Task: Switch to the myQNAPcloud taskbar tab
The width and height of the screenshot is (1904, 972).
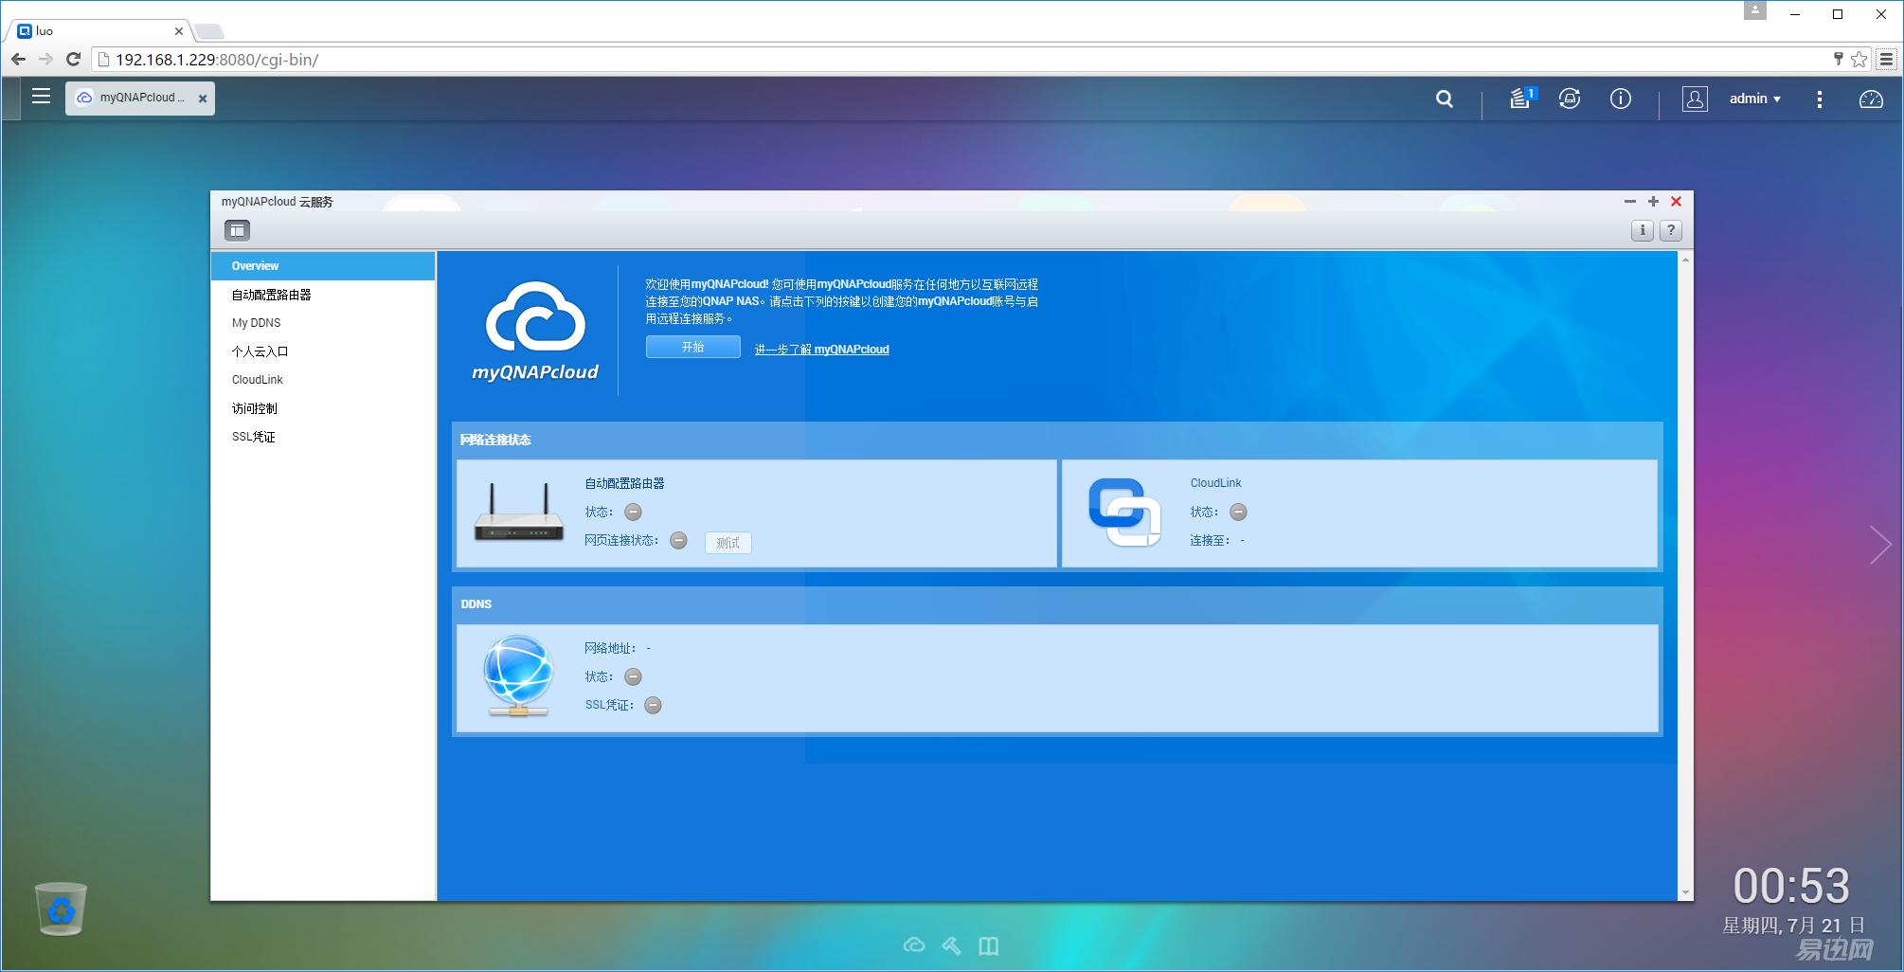Action: (139, 98)
